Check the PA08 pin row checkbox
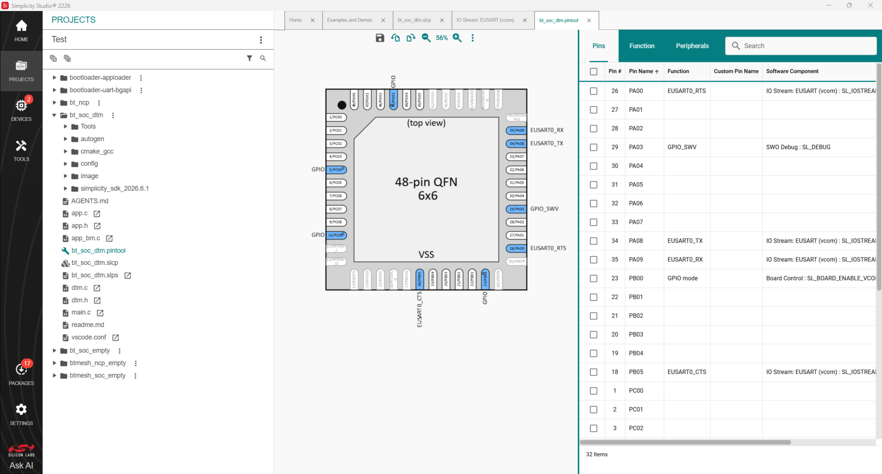The height and width of the screenshot is (474, 882). click(594, 241)
